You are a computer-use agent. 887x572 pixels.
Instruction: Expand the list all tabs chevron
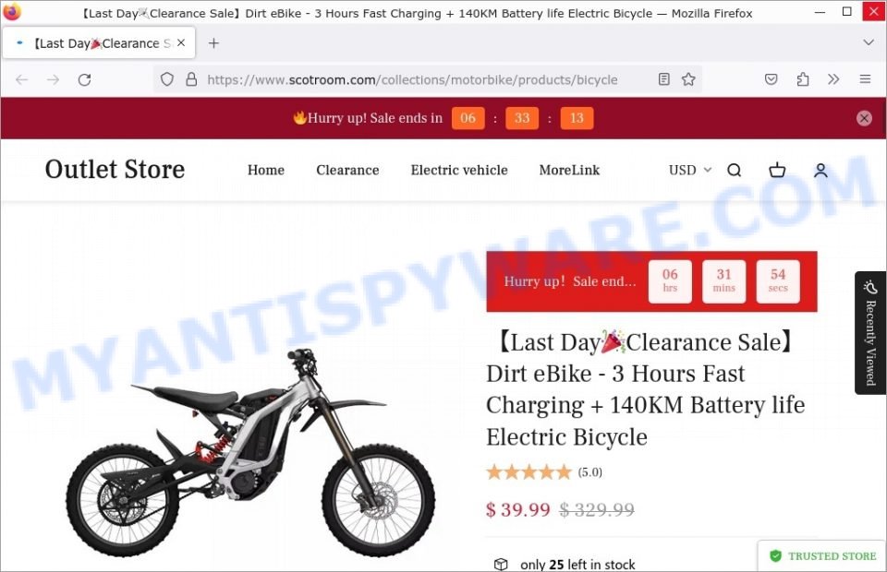[869, 42]
